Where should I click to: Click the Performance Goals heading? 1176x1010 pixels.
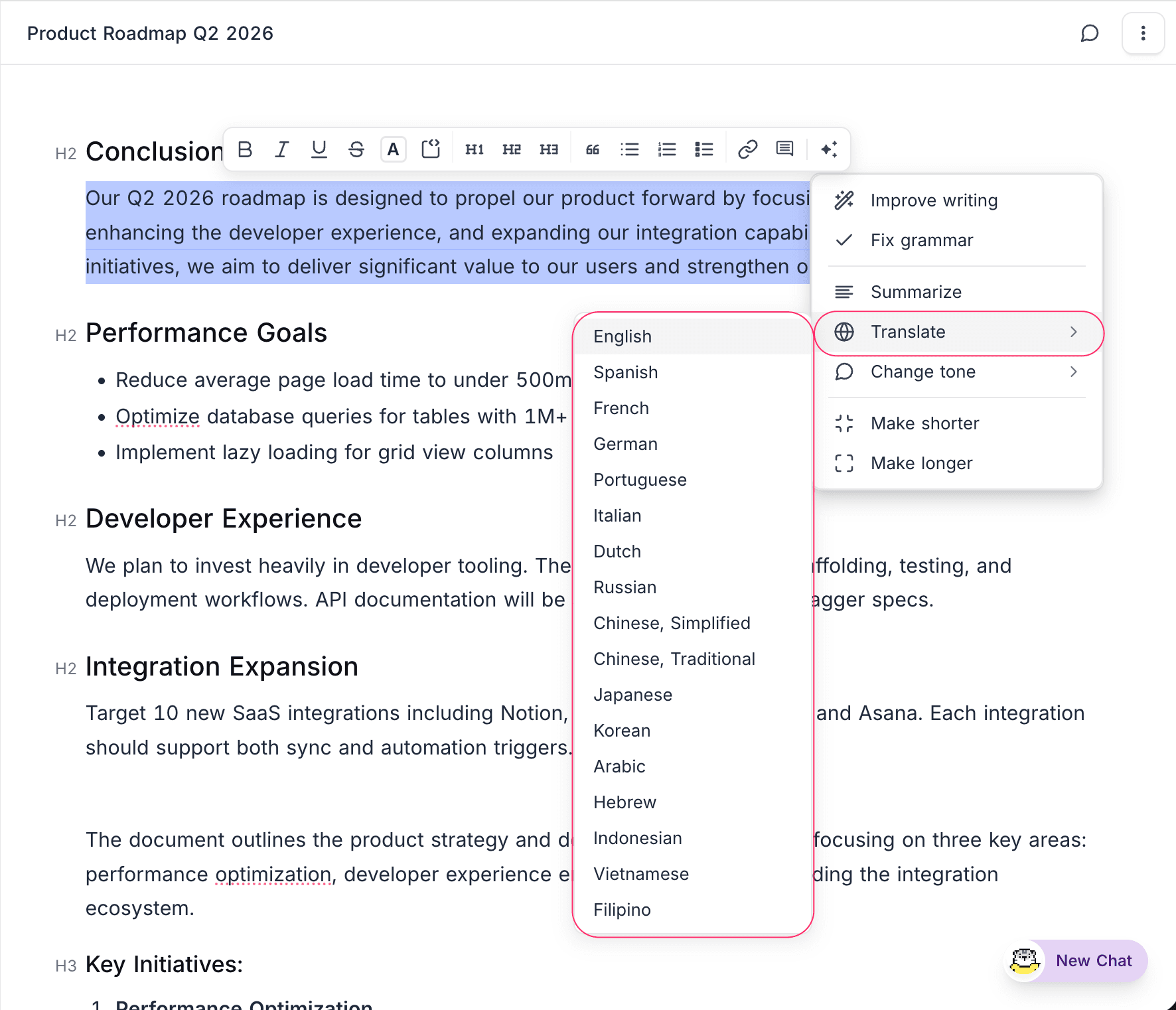click(x=206, y=333)
